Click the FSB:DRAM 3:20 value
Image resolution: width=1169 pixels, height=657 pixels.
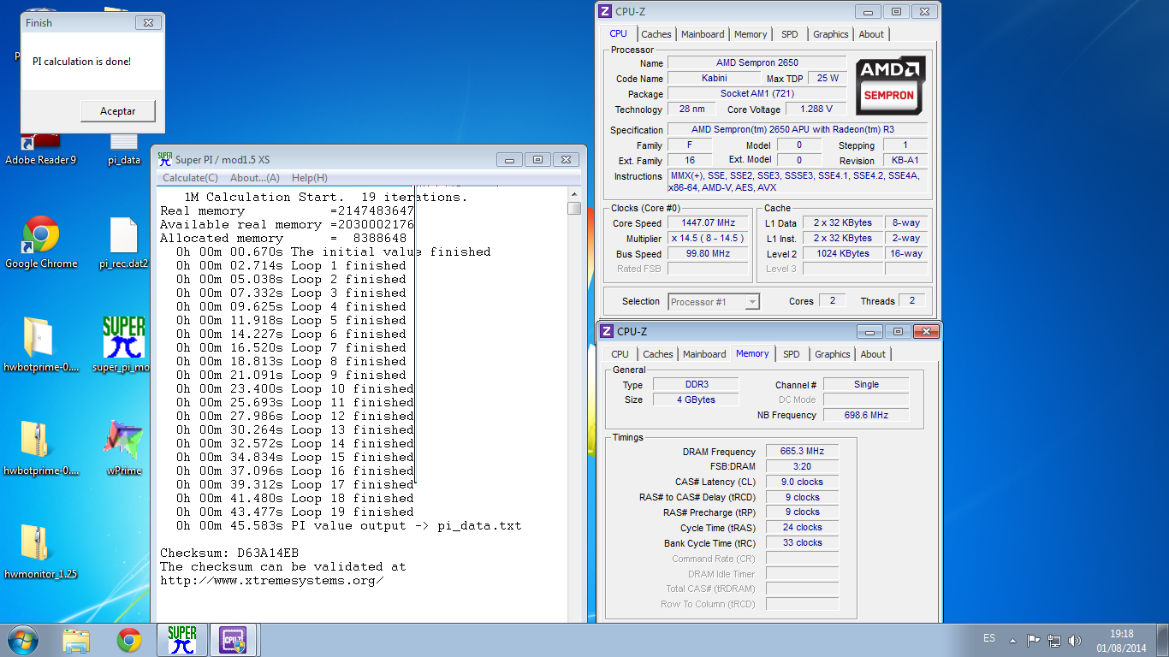click(x=803, y=467)
